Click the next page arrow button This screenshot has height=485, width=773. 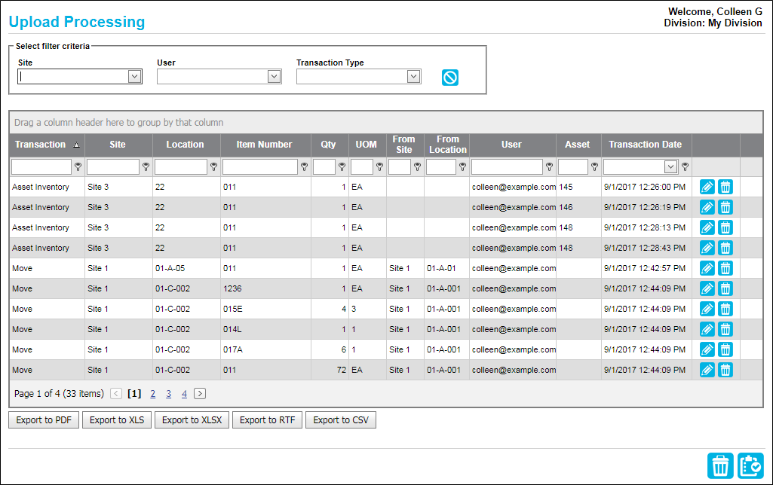200,393
